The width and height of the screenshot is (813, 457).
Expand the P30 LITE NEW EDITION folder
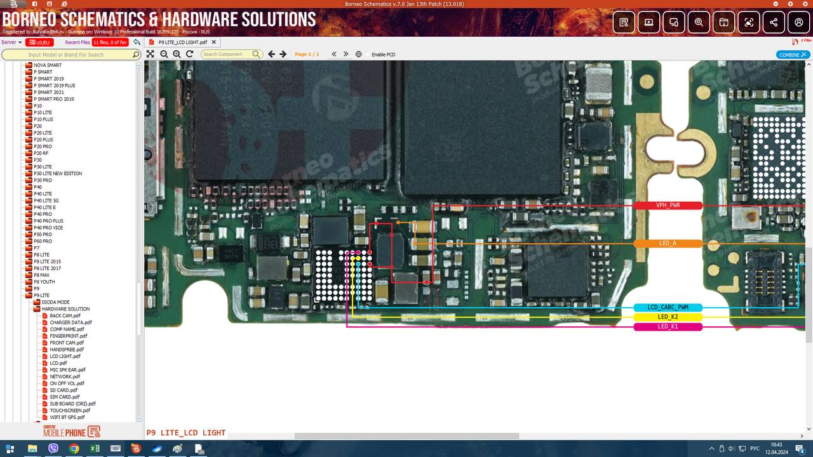pyautogui.click(x=29, y=173)
